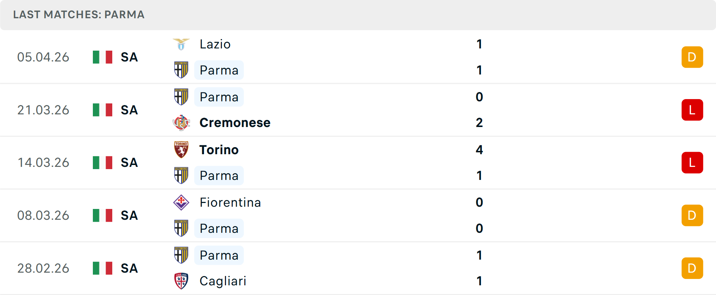Click the Italian flag on the Cagliari match row

coord(102,268)
